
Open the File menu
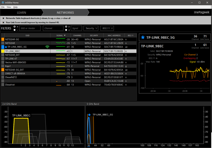3,7
